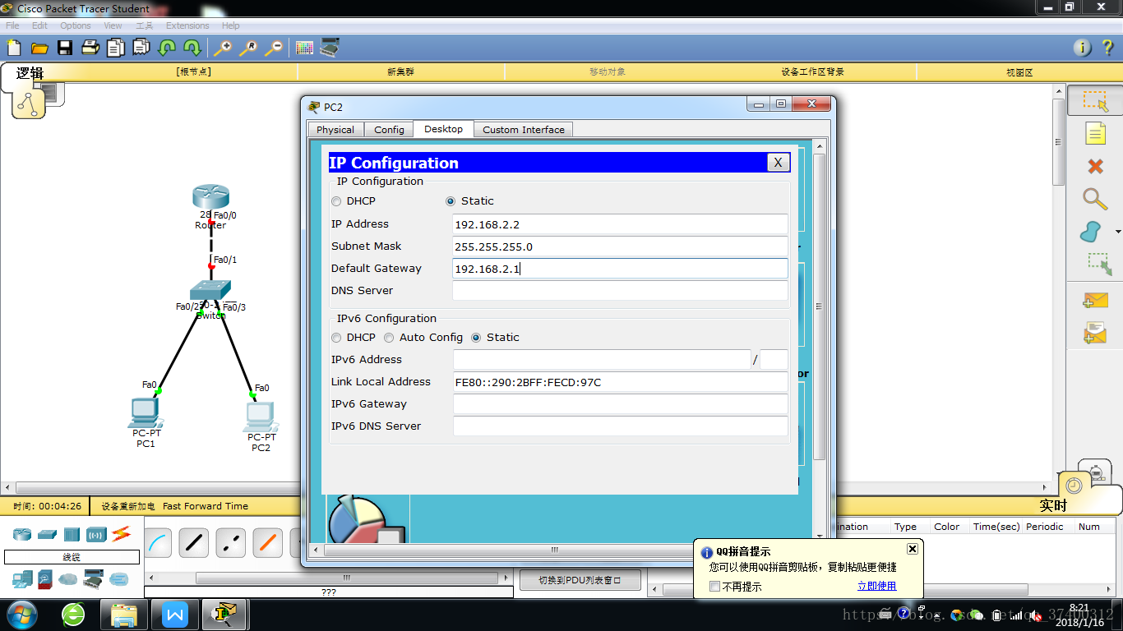Screen dimensions: 1123x631
Task: Select the Hubs device category
Action: [x=72, y=535]
